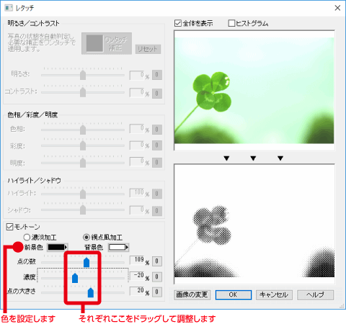This screenshot has width=346, height=324.
Task: Click the レタッチ window title icon
Action: [x=9, y=8]
